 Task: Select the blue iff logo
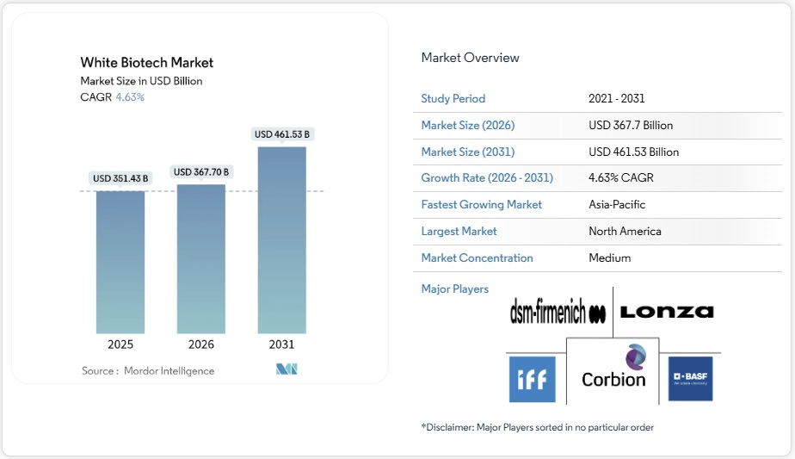pos(532,379)
